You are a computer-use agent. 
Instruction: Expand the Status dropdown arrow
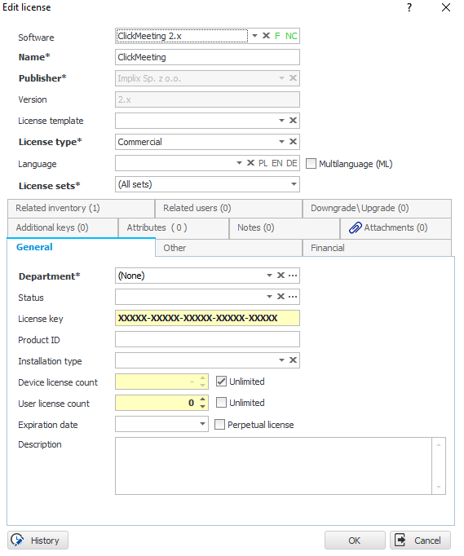[x=270, y=297]
